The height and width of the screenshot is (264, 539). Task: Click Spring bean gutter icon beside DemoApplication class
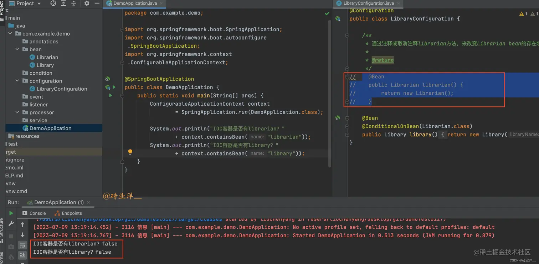click(108, 87)
